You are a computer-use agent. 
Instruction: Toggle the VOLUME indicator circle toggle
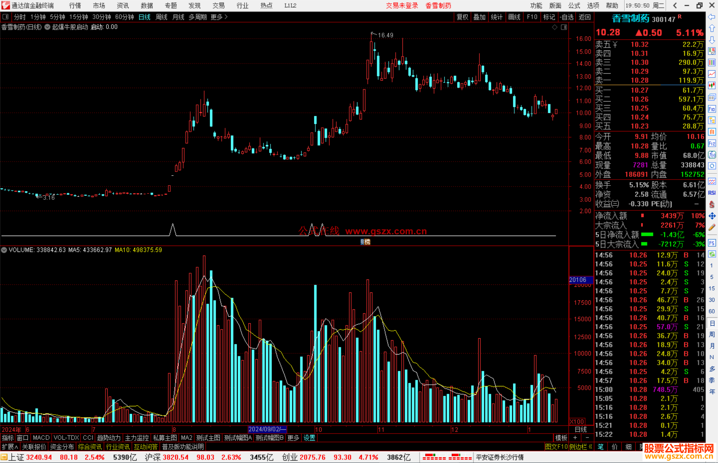pos(4,250)
